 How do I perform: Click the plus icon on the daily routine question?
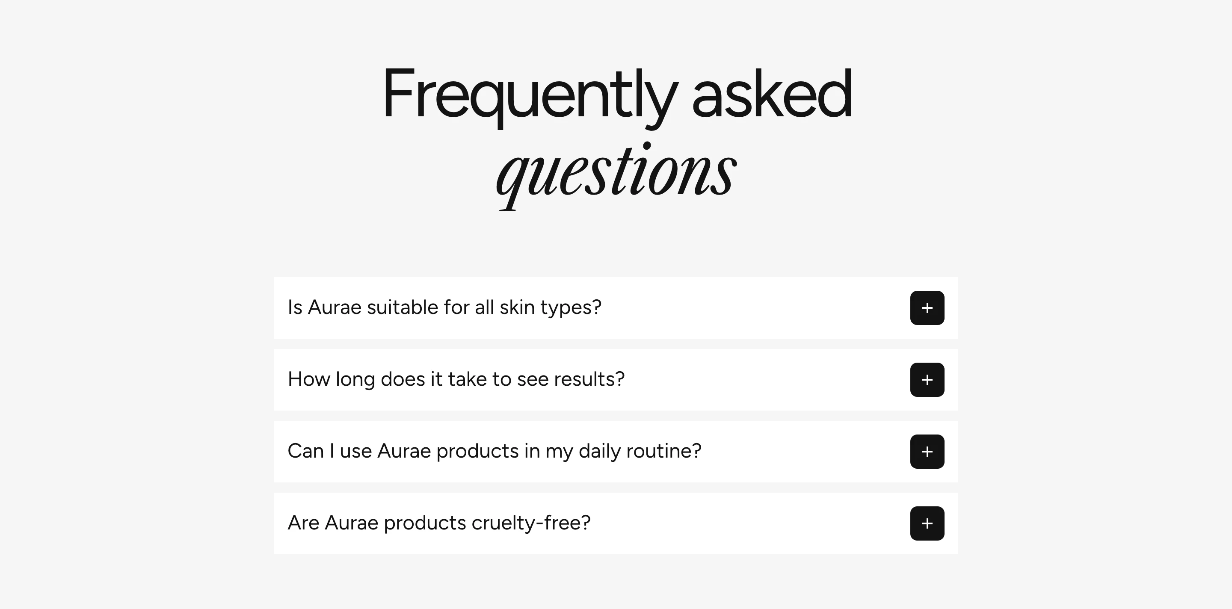pyautogui.click(x=927, y=452)
